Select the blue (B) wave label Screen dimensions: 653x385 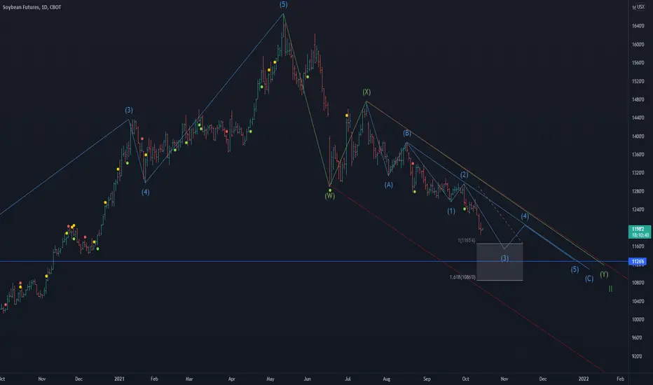(x=407, y=133)
